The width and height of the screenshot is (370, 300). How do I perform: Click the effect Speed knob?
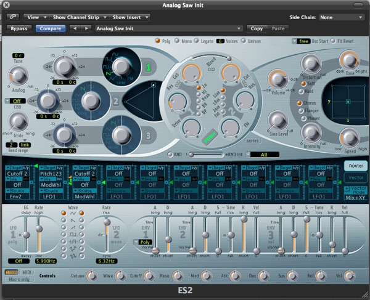coord(349,138)
